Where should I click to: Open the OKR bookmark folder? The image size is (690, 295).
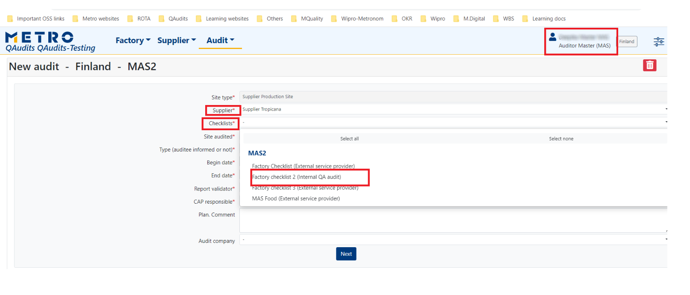402,19
